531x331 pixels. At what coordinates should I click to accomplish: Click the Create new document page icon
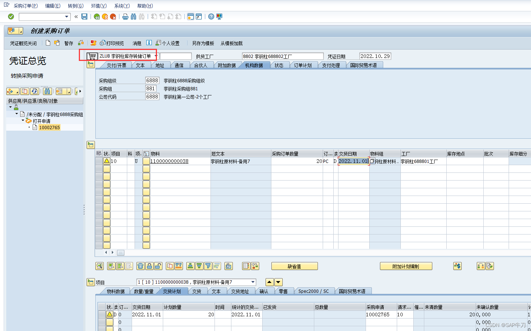(x=48, y=43)
